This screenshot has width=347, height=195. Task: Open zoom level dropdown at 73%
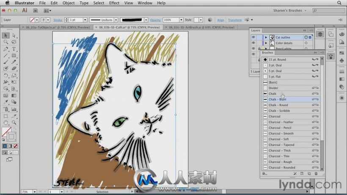35,192
